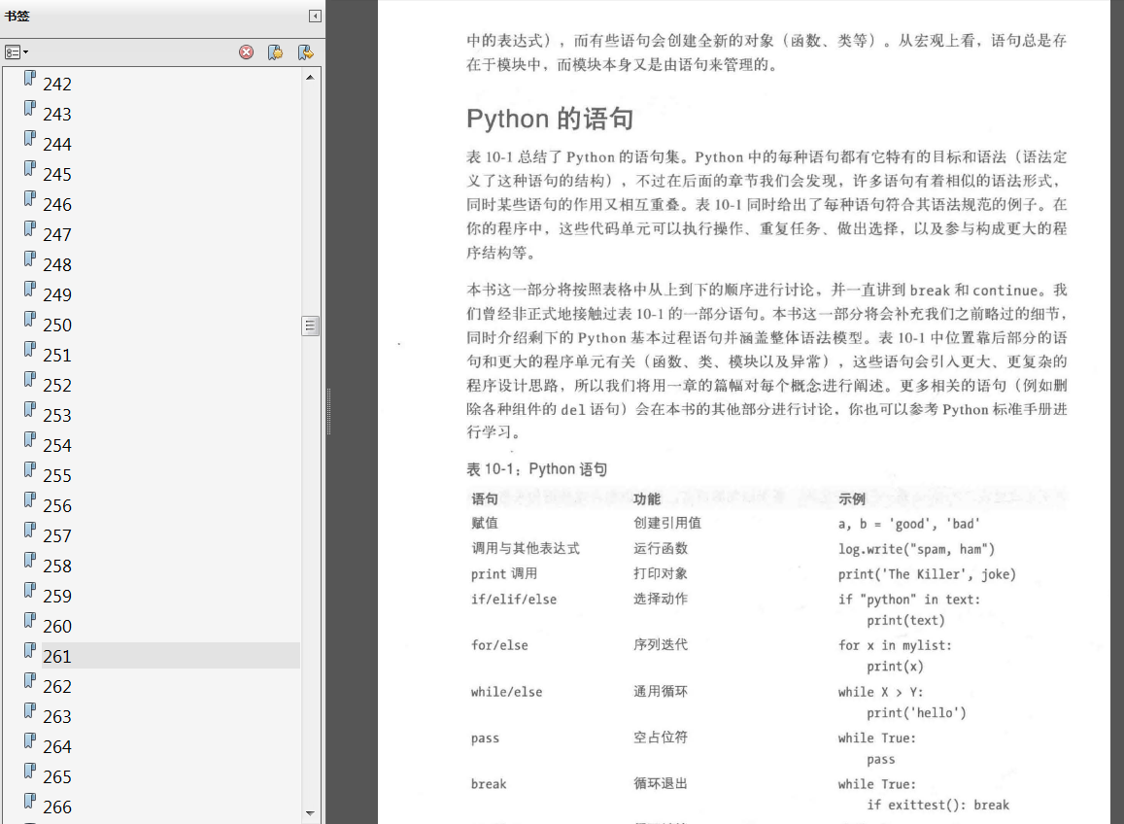Collapse the bookmarks panel with the arrow button

coord(315,16)
